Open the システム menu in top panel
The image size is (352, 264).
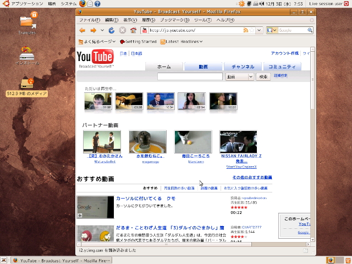(68, 4)
